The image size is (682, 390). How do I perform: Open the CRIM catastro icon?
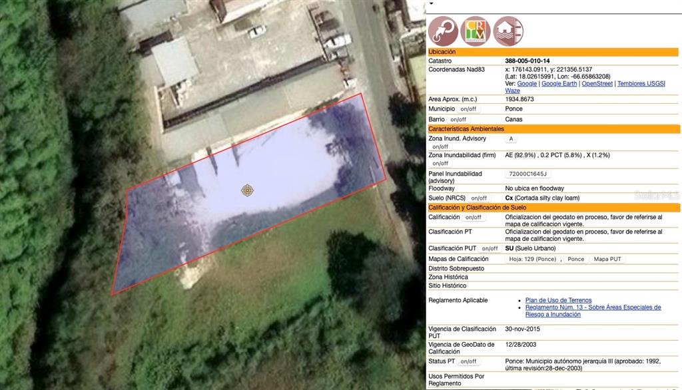tap(476, 31)
